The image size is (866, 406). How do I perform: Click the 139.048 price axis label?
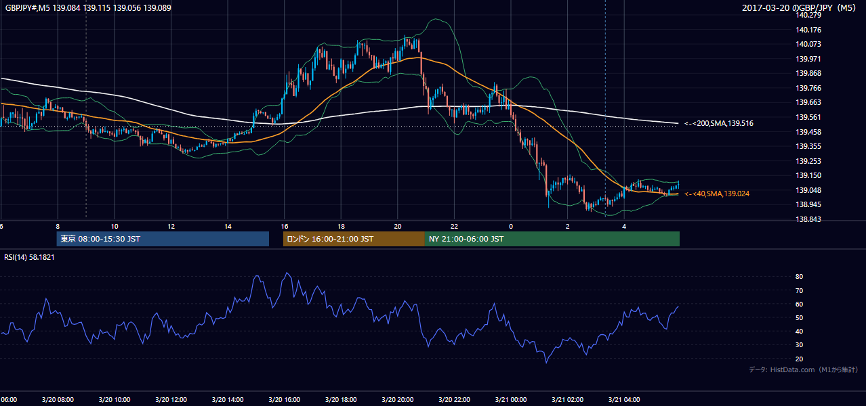(809, 190)
